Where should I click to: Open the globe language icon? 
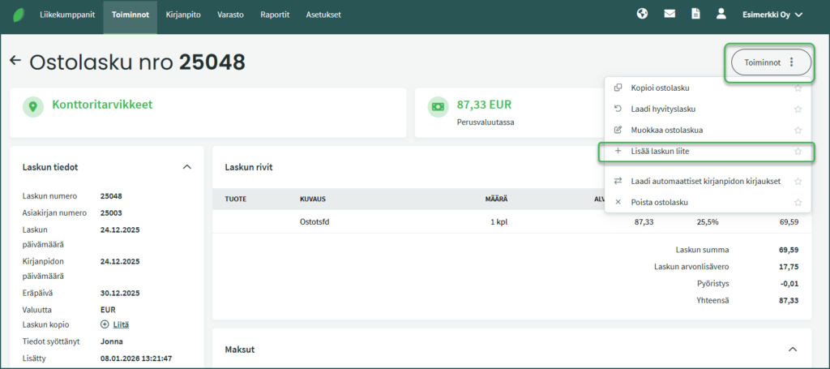point(643,14)
